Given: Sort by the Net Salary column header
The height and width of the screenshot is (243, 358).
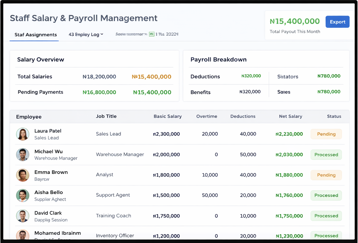Looking at the screenshot, I should (290, 116).
